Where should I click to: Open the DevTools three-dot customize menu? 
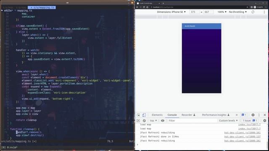(x=259, y=115)
